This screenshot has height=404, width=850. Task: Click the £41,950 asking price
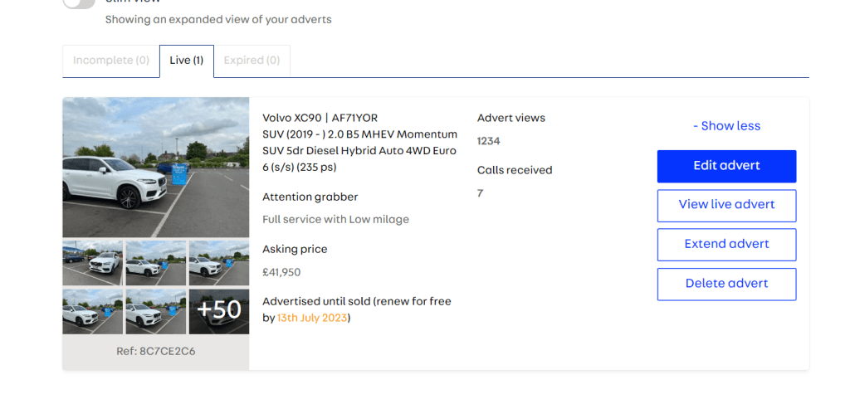click(x=281, y=272)
